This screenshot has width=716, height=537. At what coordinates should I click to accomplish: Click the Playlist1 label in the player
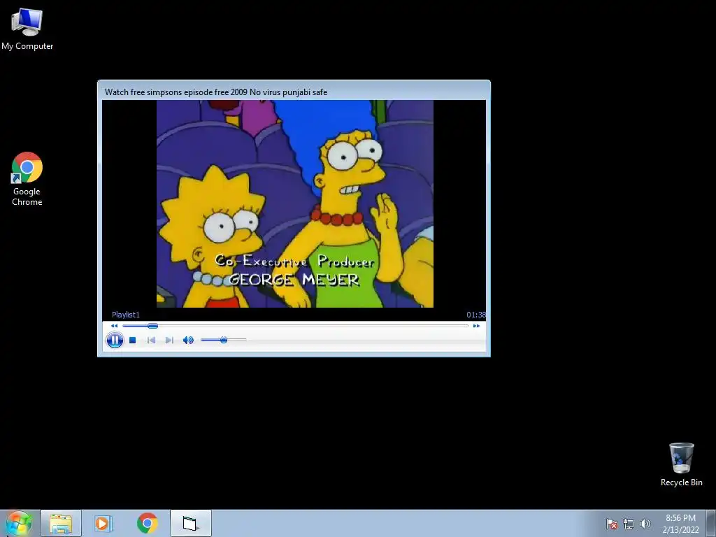coord(126,315)
